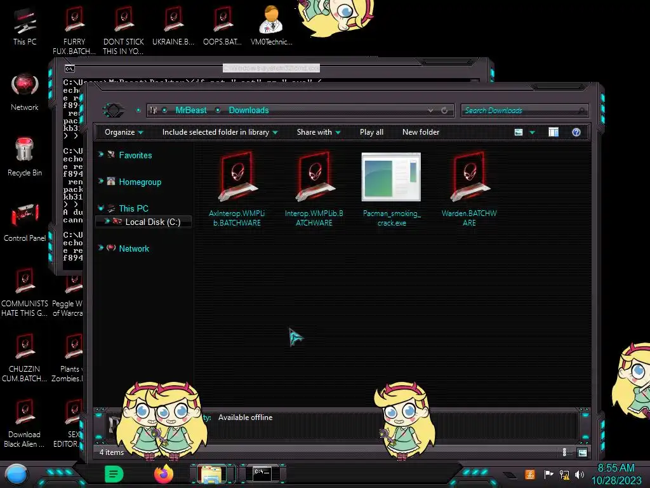The image size is (650, 488).
Task: Select COMMUNISTS HATE THIS G desktop icon
Action: (x=25, y=292)
